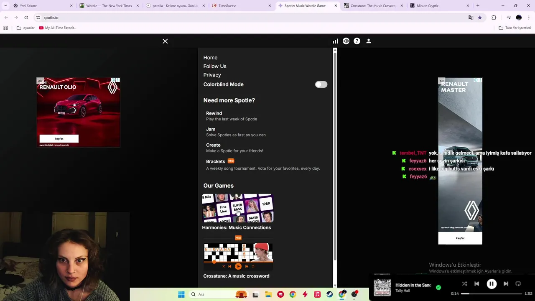View site information icon beside the URL
535x301 pixels.
(38, 18)
